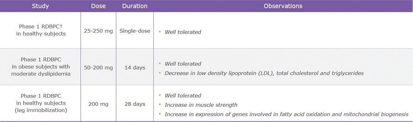The width and height of the screenshot is (413, 122).
Task: Click the green bullet beside Increase in muscle strength
Action: [160, 104]
